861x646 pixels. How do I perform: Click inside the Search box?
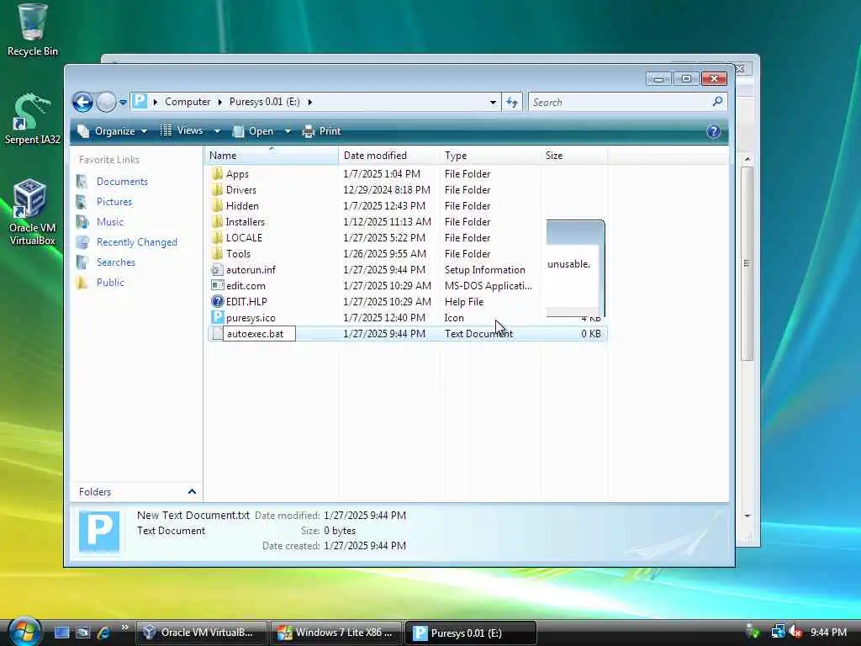pyautogui.click(x=620, y=102)
